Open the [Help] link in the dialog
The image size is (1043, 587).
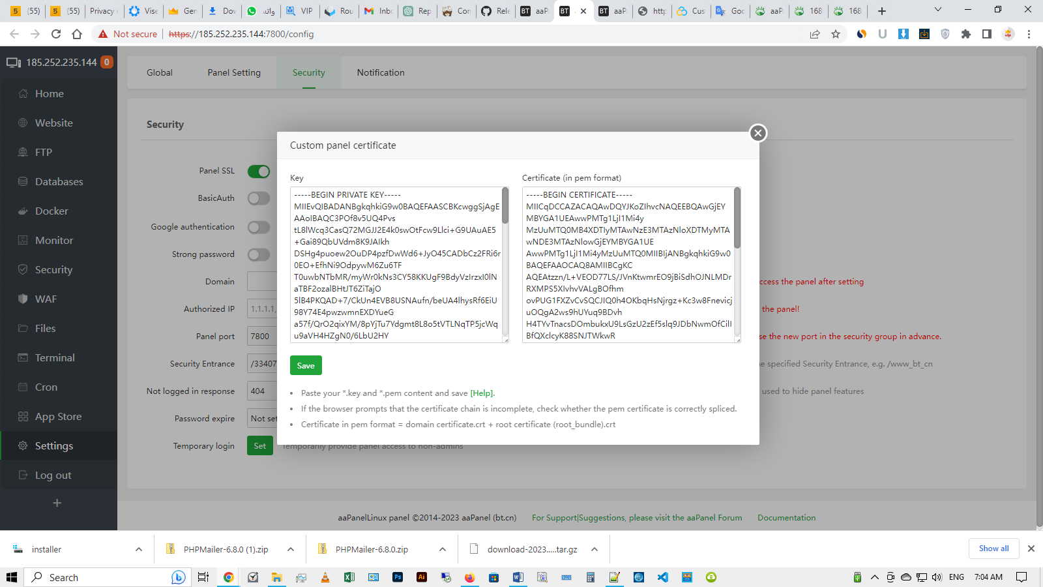pyautogui.click(x=482, y=393)
